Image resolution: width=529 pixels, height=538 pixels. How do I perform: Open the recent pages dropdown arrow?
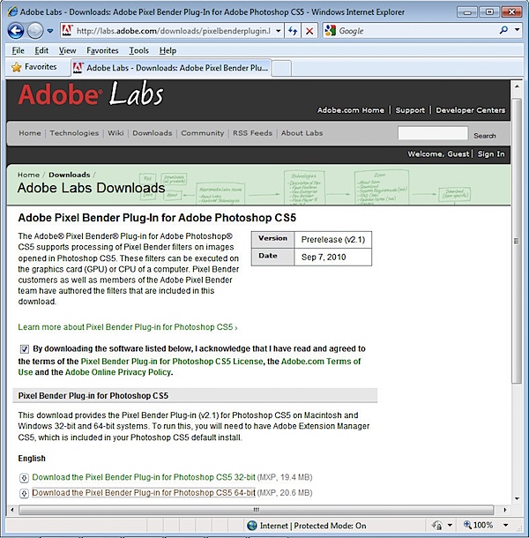[x=50, y=31]
